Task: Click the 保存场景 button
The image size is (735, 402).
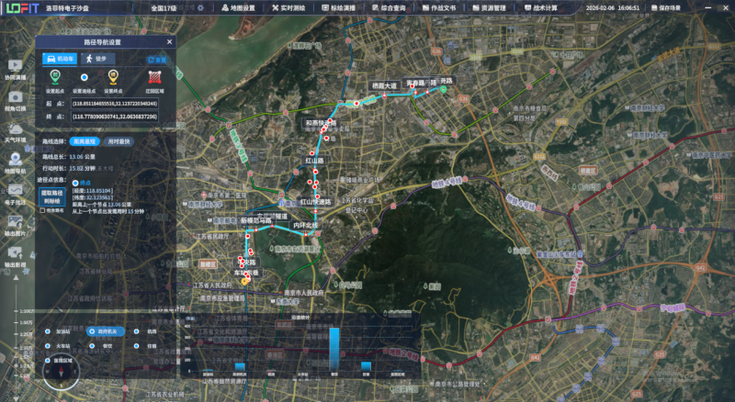Action: (x=665, y=8)
